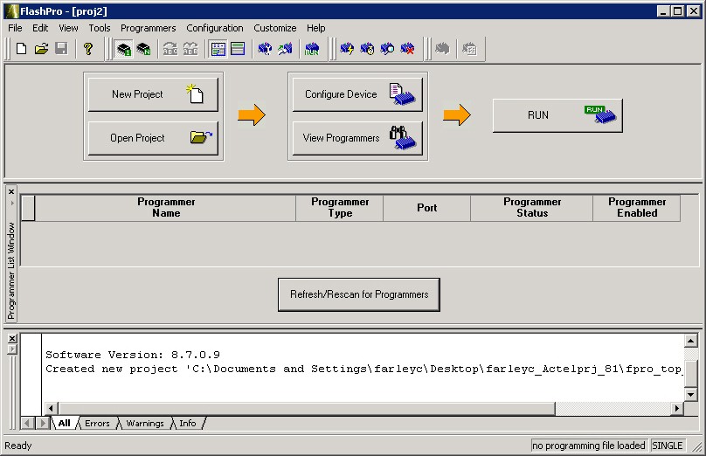Click the large RUN button
The width and height of the screenshot is (706, 456).
point(557,115)
